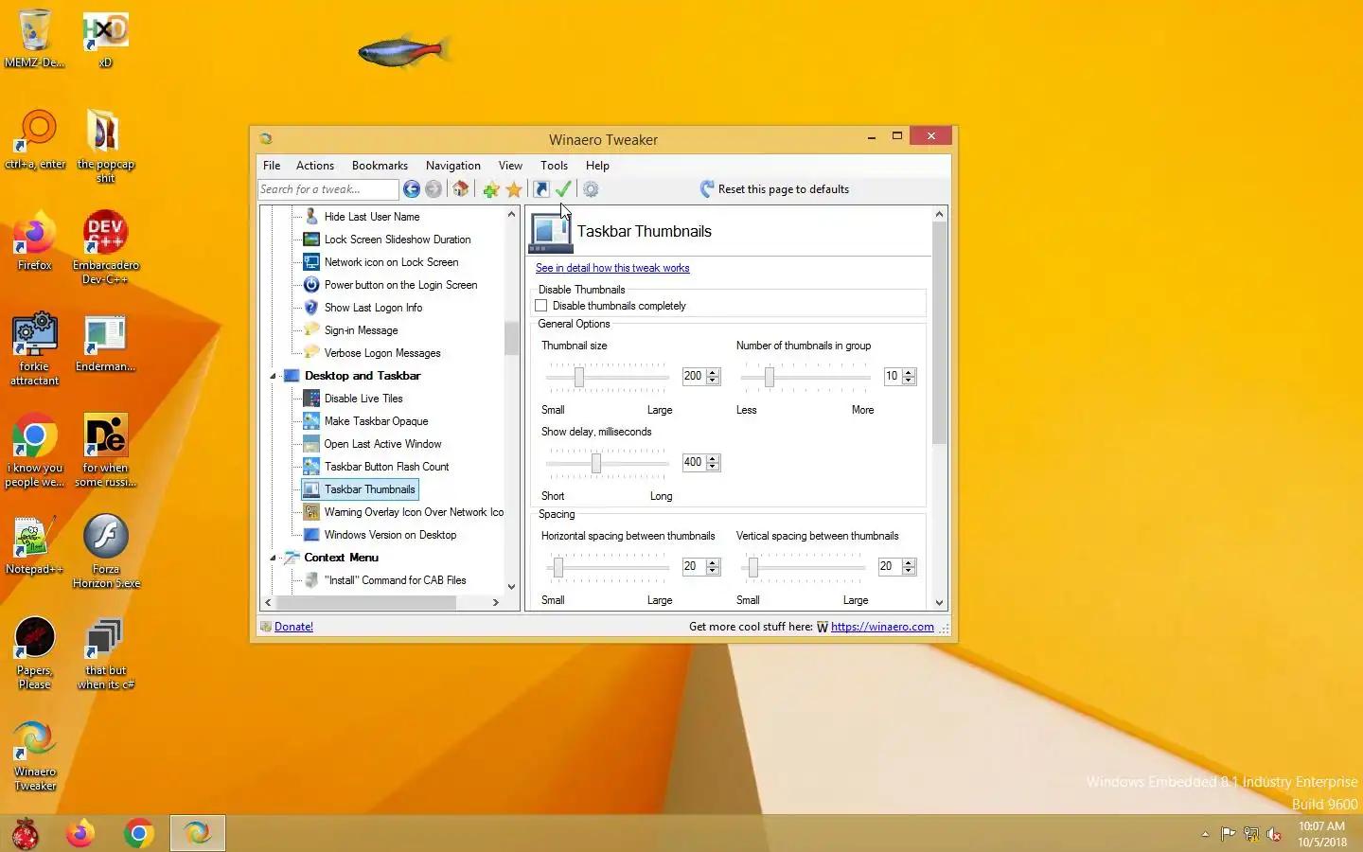
Task: Enable Disable thumbnails completely checkbox
Action: tap(541, 306)
